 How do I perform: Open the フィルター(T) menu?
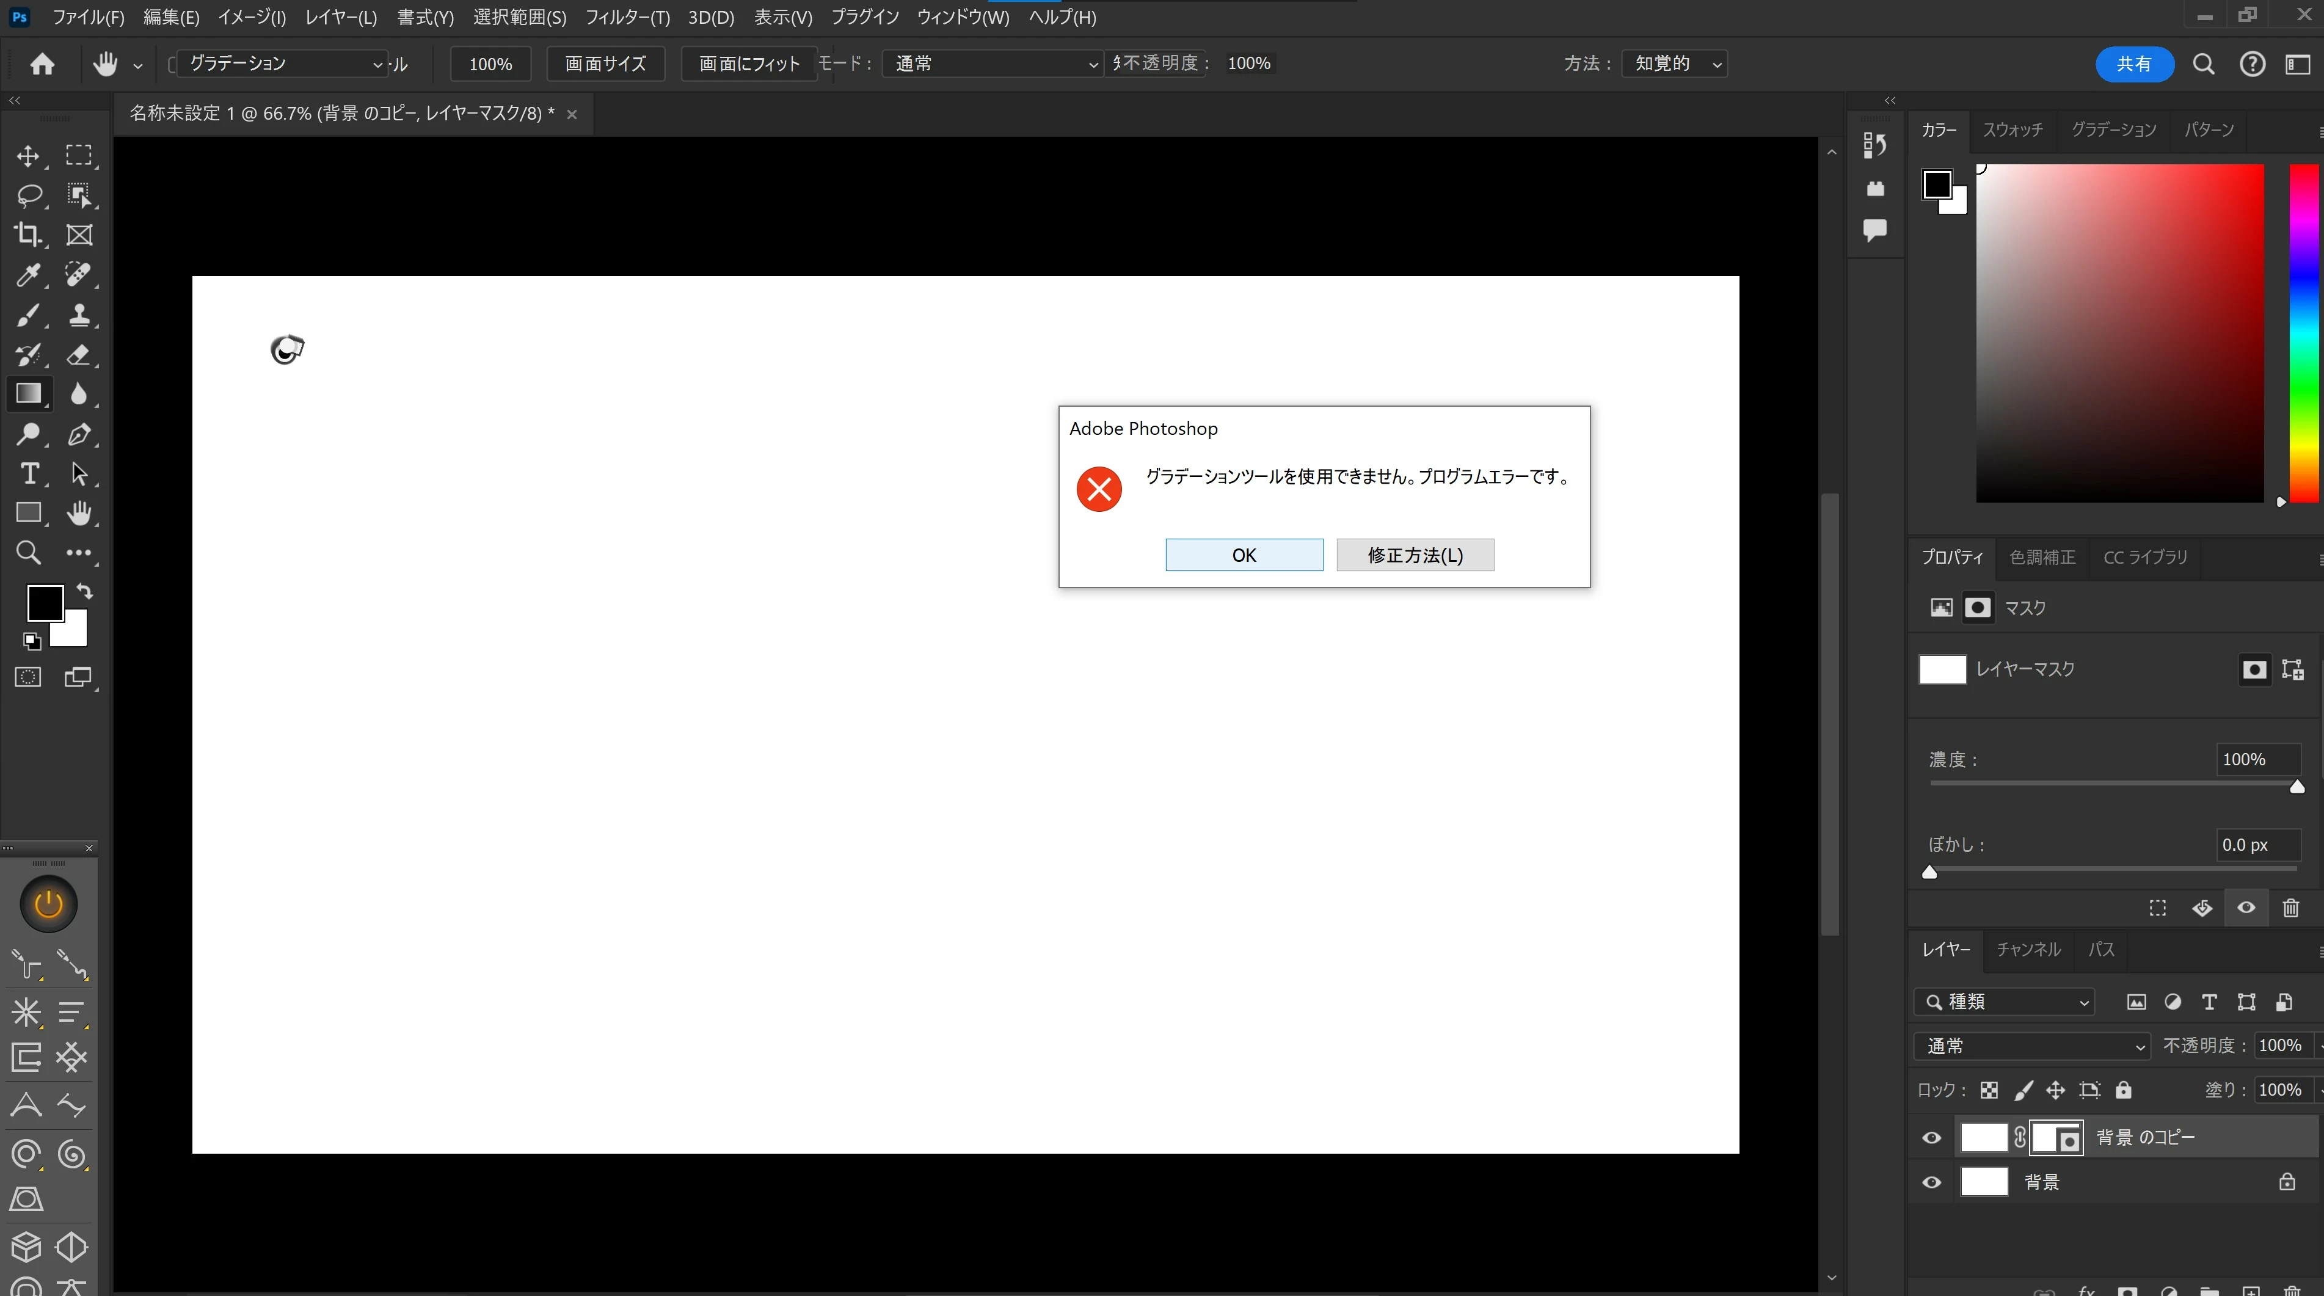click(x=627, y=17)
